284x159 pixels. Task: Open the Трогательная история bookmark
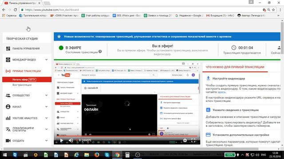click(33, 15)
